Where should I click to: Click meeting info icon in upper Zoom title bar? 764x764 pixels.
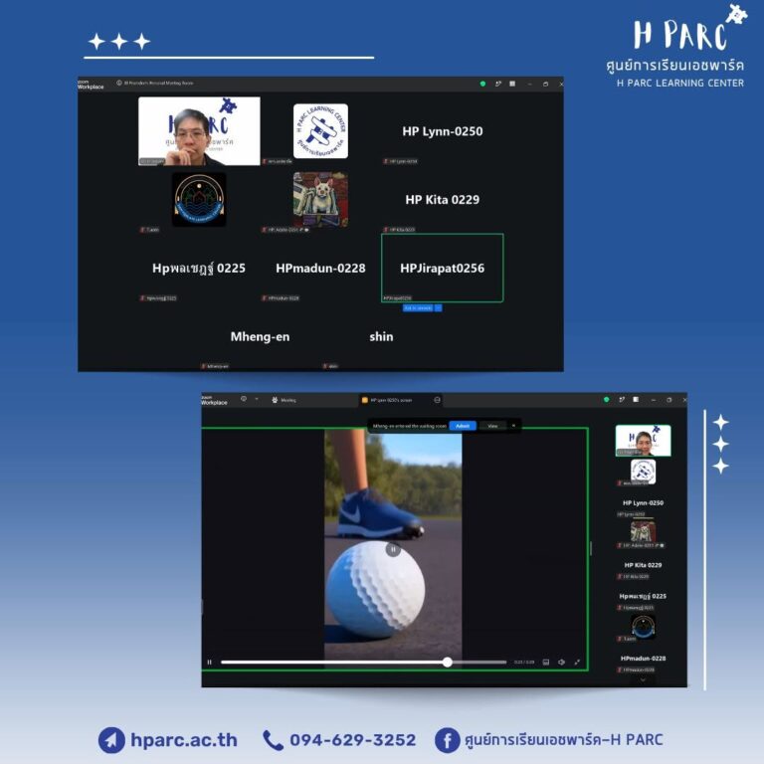point(119,83)
